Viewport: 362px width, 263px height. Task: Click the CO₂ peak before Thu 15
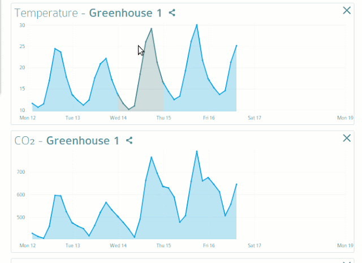[x=151, y=157]
